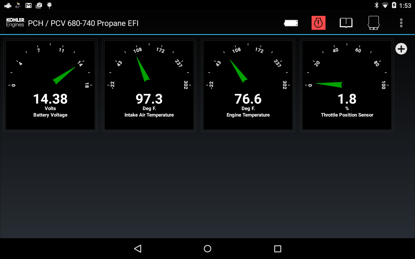Add a new gauge with plus button

pyautogui.click(x=401, y=49)
